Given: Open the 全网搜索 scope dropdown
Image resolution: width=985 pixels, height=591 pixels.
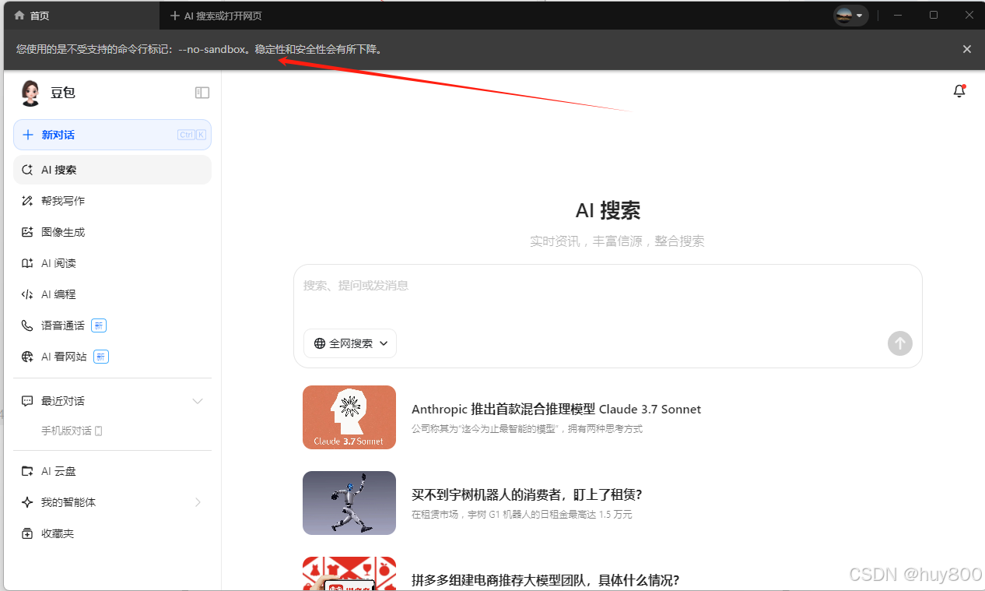Looking at the screenshot, I should (350, 343).
